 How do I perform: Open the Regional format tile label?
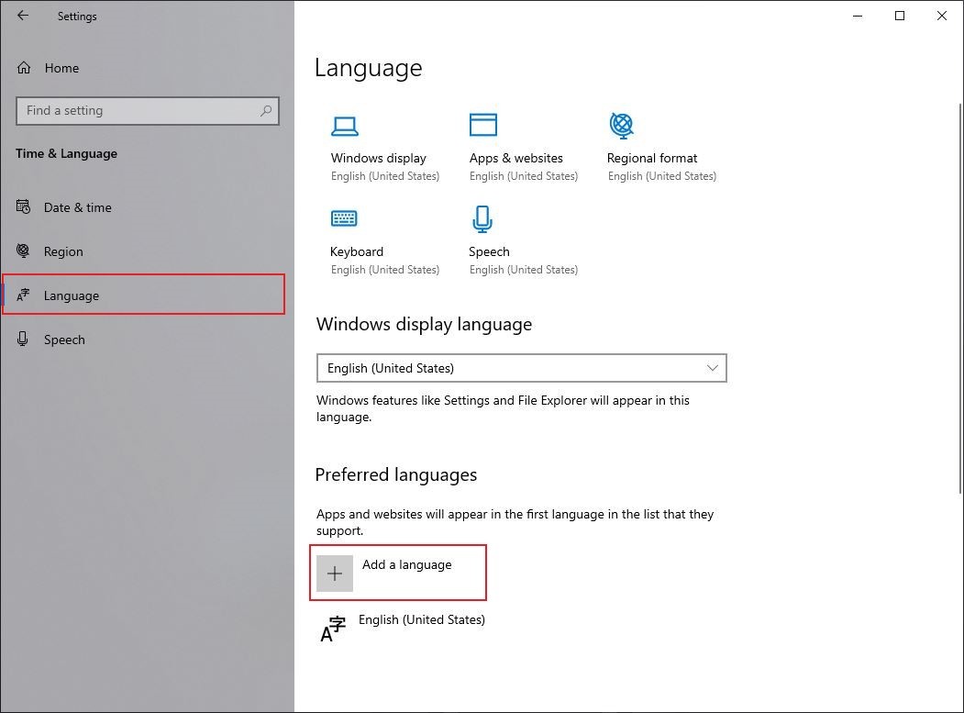click(x=651, y=158)
